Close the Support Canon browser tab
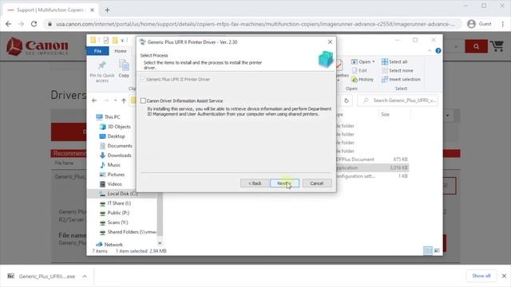 coord(92,10)
